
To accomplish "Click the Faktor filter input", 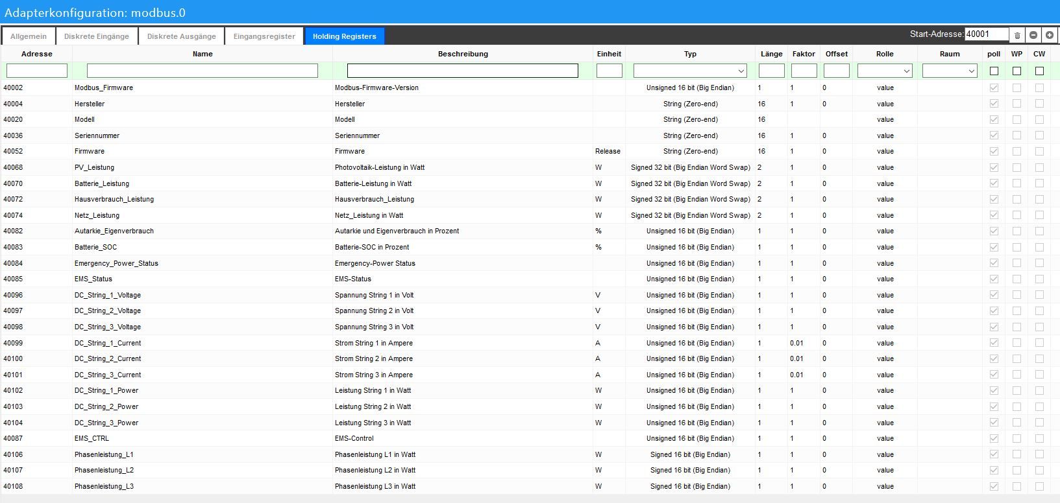I will 804,71.
